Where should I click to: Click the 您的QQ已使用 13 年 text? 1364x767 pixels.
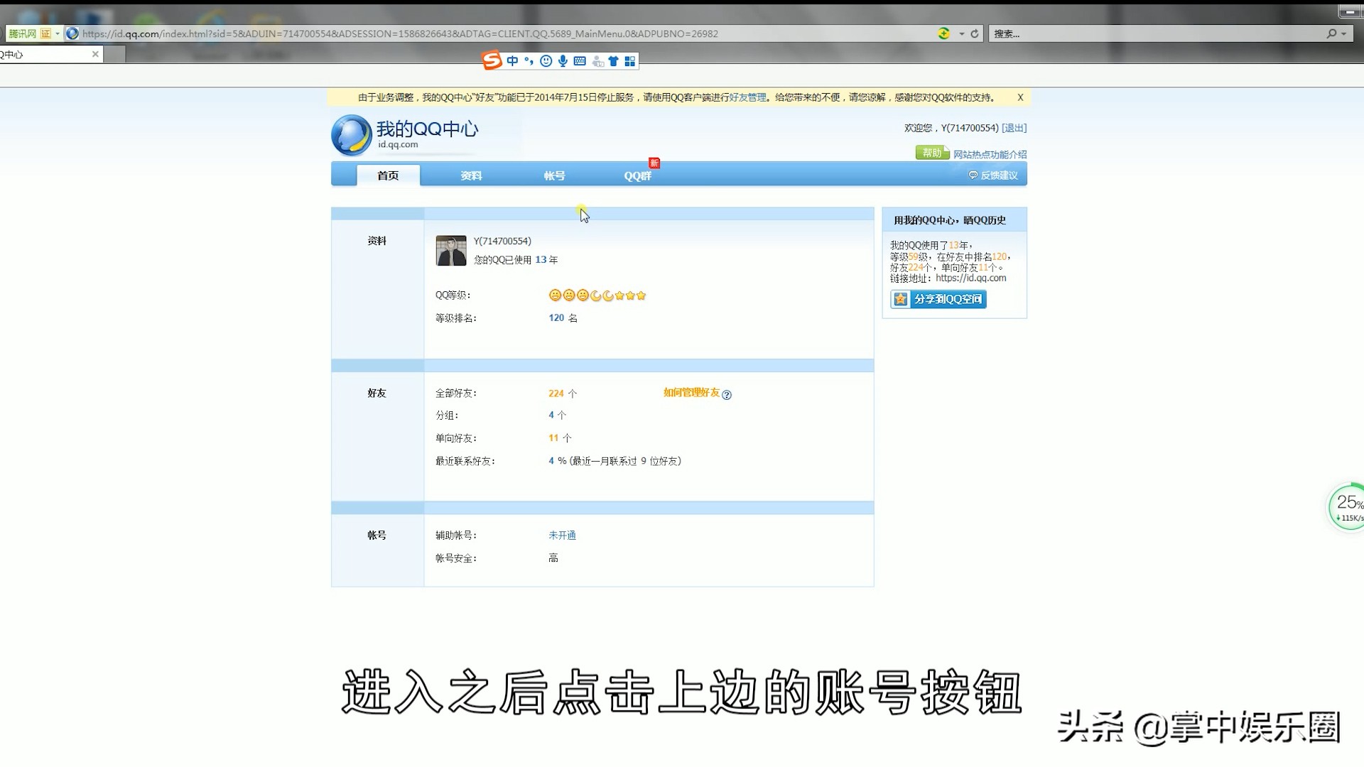pyautogui.click(x=516, y=260)
